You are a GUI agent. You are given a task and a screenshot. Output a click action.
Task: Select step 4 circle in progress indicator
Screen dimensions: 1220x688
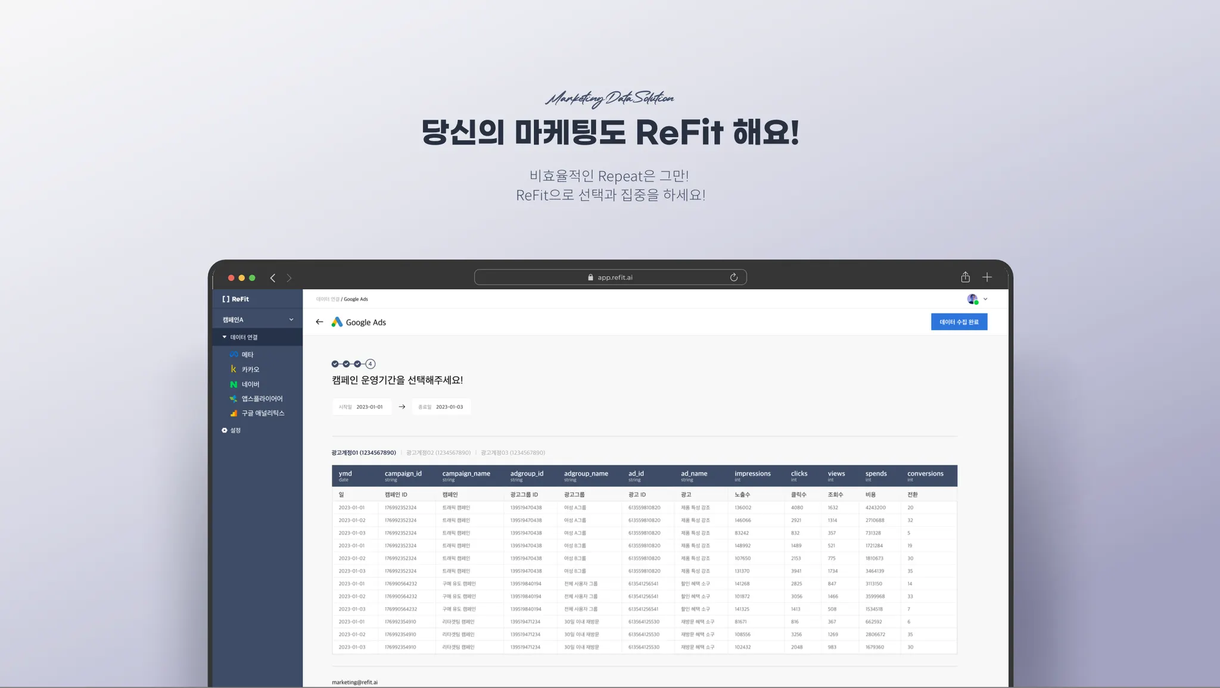coord(371,364)
